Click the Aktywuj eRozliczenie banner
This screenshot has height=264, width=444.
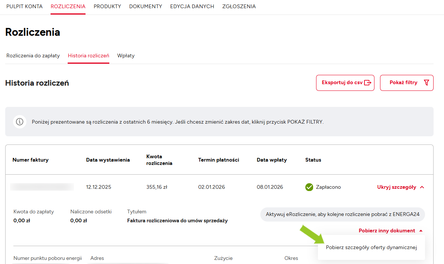click(342, 214)
